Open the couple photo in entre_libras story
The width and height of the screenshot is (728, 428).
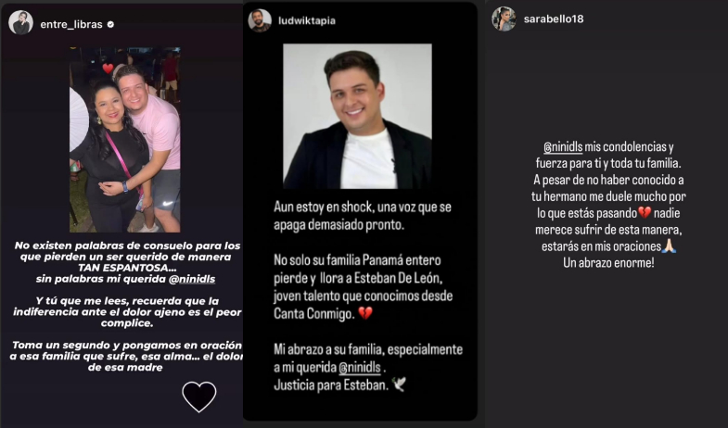click(125, 140)
